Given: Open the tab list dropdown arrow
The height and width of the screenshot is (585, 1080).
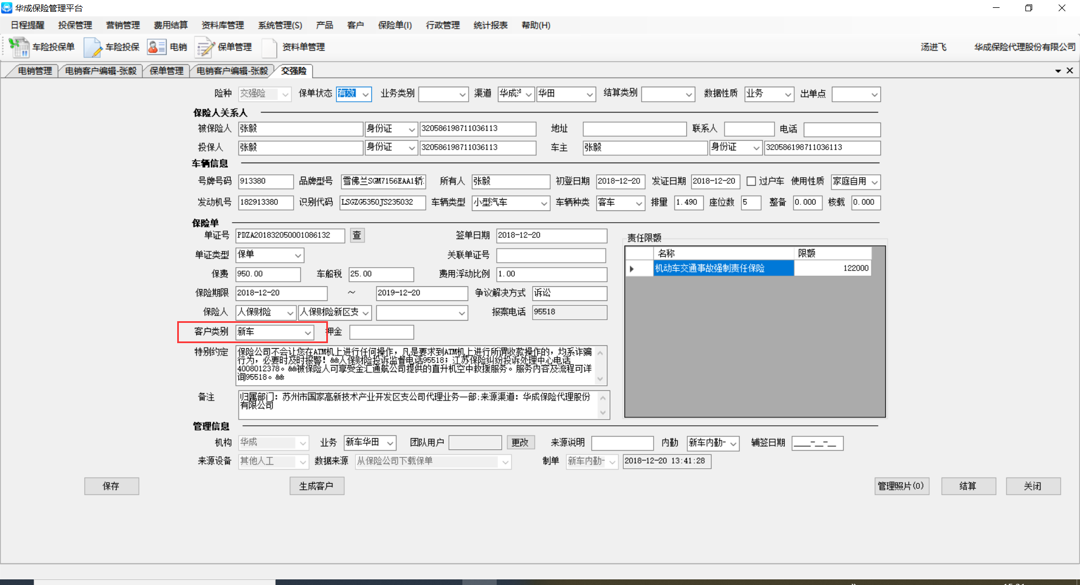Looking at the screenshot, I should [x=1057, y=71].
